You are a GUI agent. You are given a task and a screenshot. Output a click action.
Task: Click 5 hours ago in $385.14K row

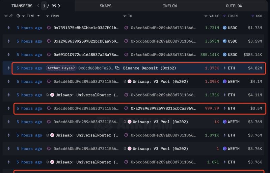click(29, 55)
